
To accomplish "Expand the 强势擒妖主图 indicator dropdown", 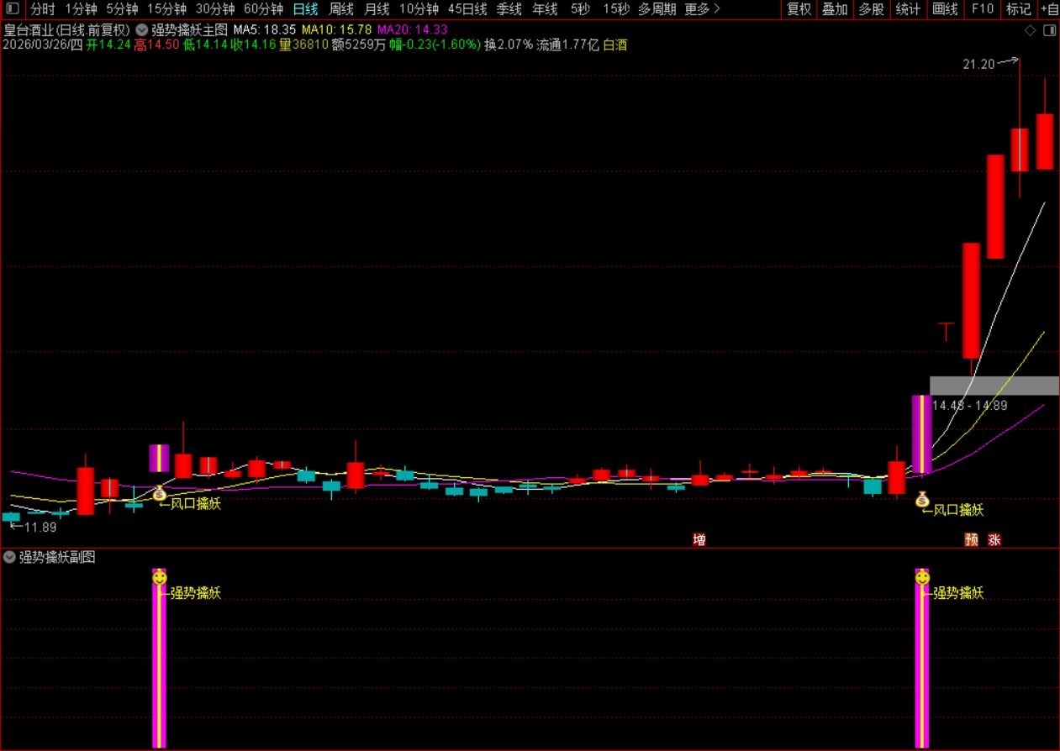I will [142, 29].
